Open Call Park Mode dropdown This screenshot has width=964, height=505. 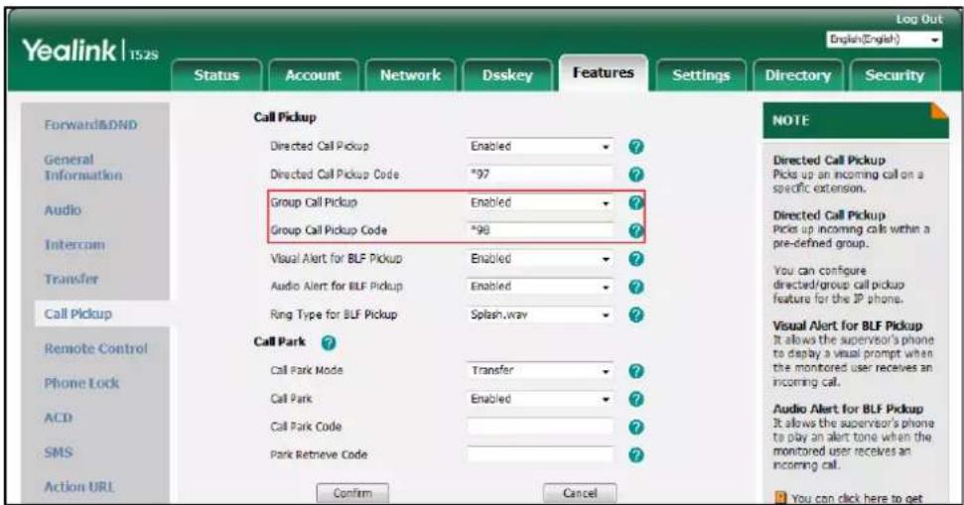pyautogui.click(x=540, y=370)
